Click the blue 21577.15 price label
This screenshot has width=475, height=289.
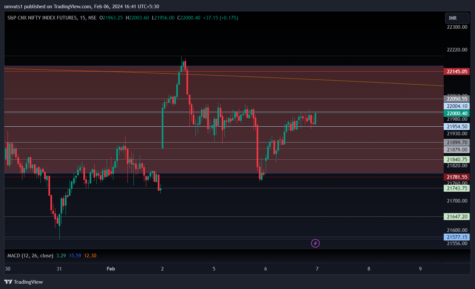pyautogui.click(x=457, y=237)
